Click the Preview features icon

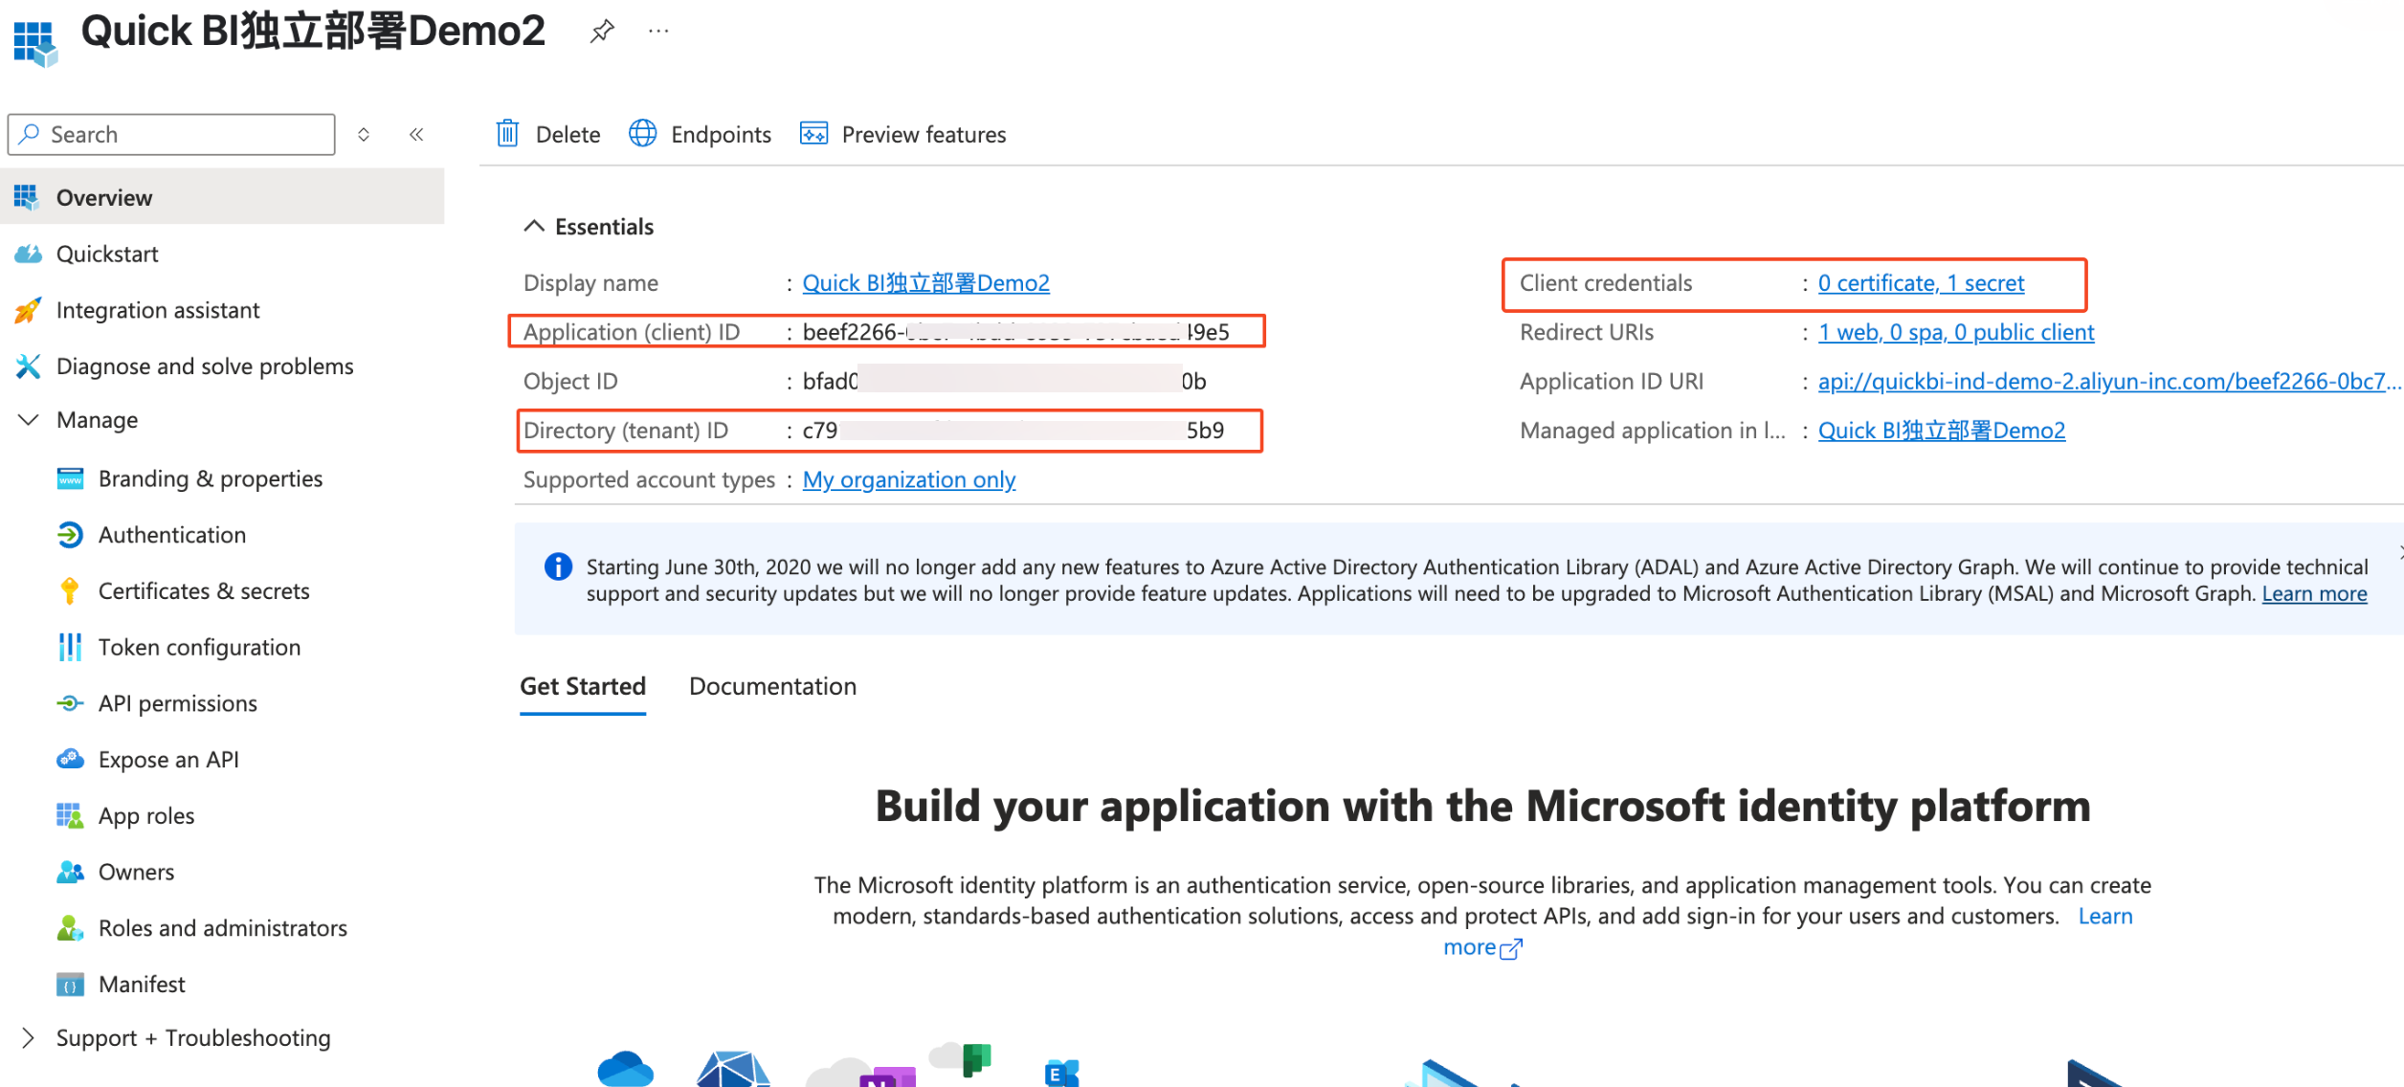(813, 134)
